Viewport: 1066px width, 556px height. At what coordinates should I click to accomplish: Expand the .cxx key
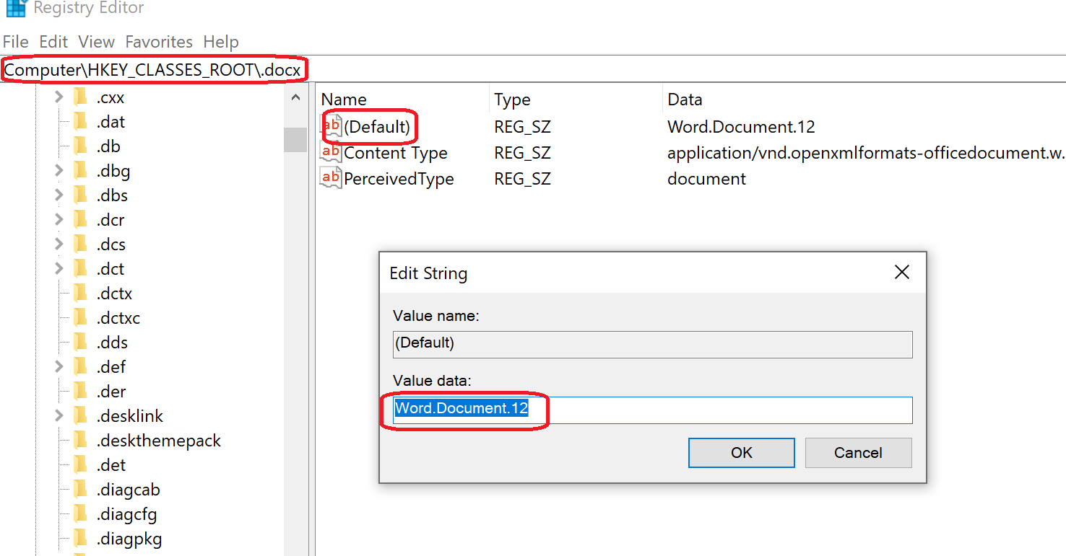pyautogui.click(x=59, y=97)
